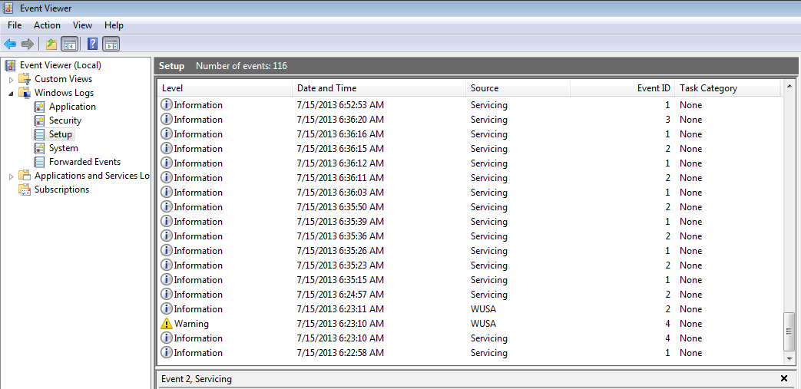Click the info icon of 6:52:53 AM event
Screen dimensions: 801x389
pyautogui.click(x=167, y=104)
